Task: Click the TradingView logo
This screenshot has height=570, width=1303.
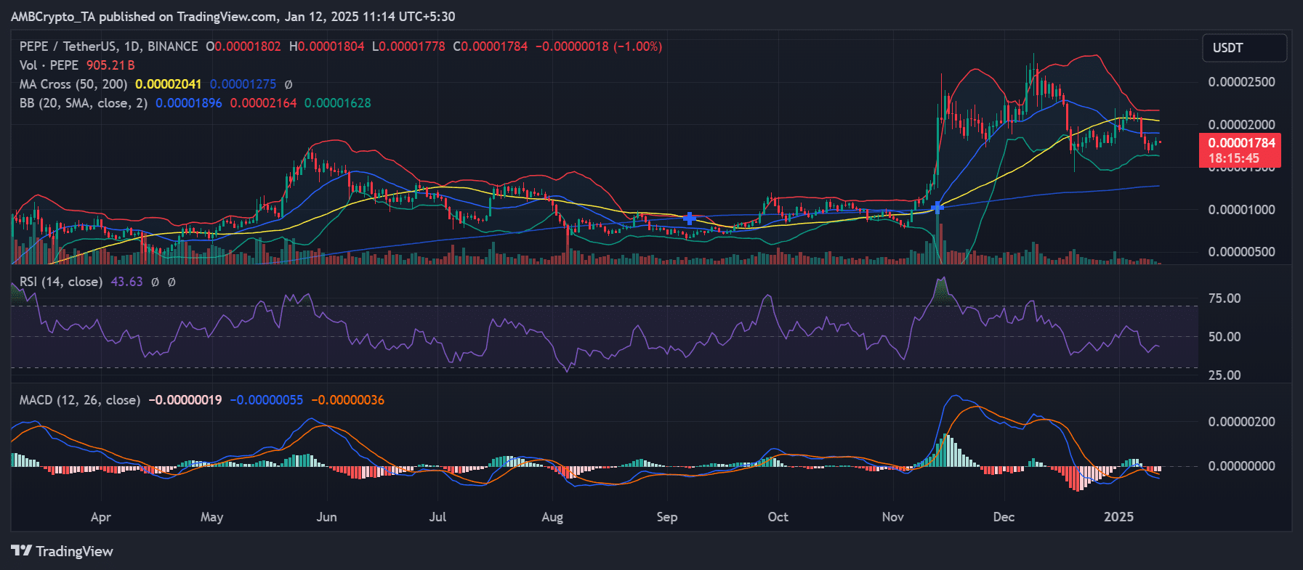Action: (x=62, y=551)
